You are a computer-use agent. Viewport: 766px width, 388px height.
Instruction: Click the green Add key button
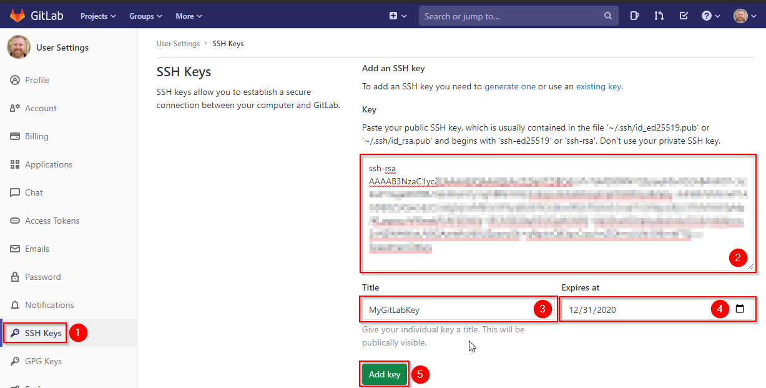click(384, 374)
